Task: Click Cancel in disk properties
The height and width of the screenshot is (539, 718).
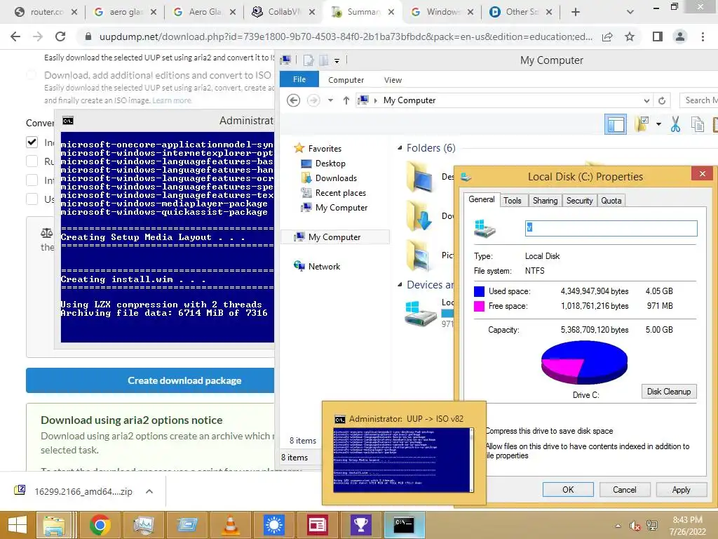Action: (x=624, y=489)
